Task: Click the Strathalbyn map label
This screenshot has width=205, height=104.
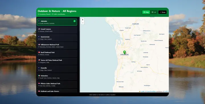Action: click(x=147, y=85)
